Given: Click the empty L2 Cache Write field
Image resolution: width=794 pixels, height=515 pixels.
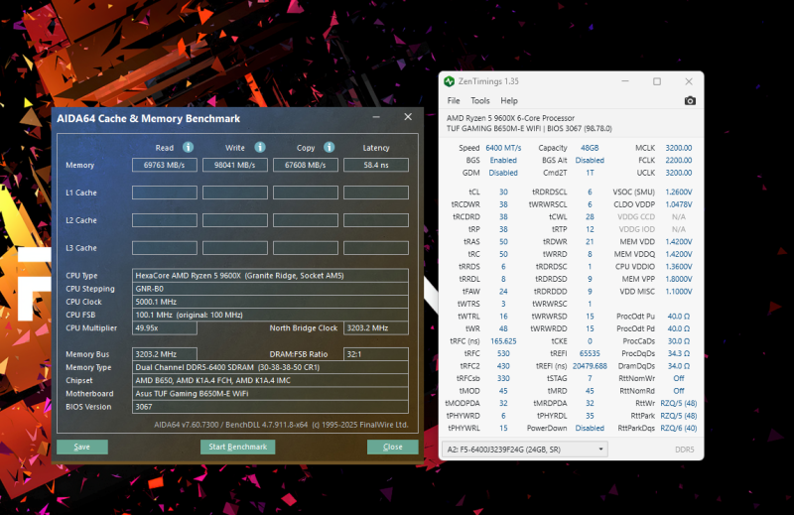Looking at the screenshot, I should [x=235, y=220].
